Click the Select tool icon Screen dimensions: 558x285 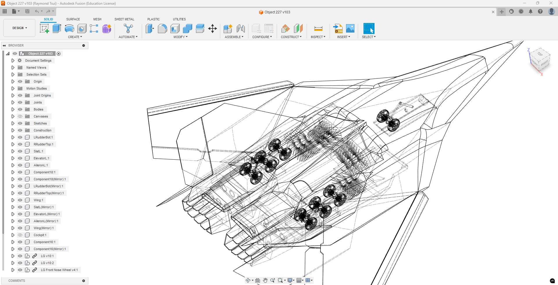tap(369, 28)
